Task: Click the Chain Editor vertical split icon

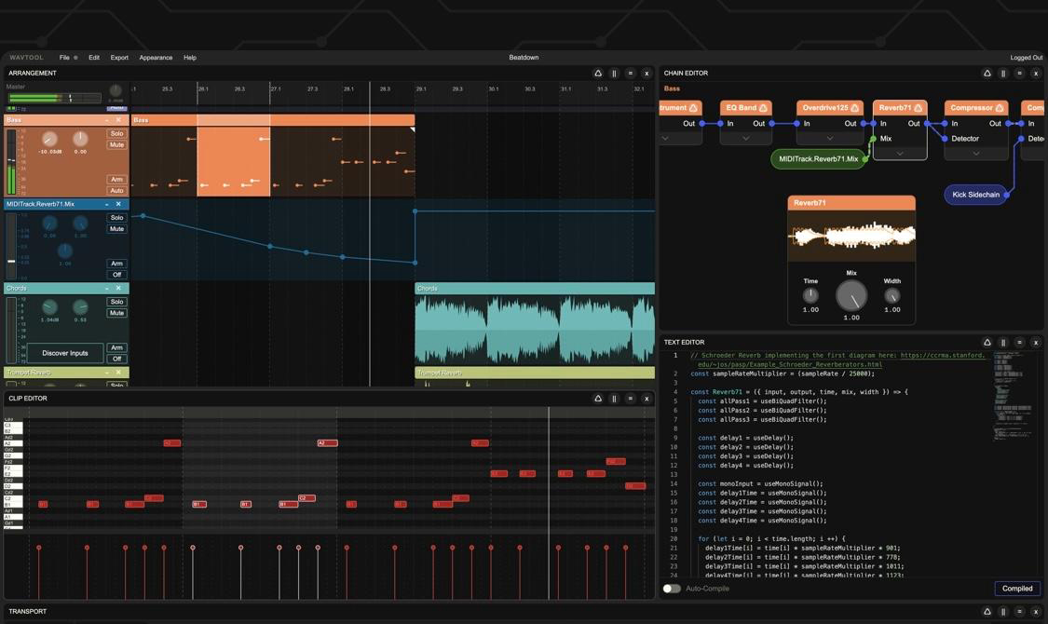Action: tap(1003, 73)
